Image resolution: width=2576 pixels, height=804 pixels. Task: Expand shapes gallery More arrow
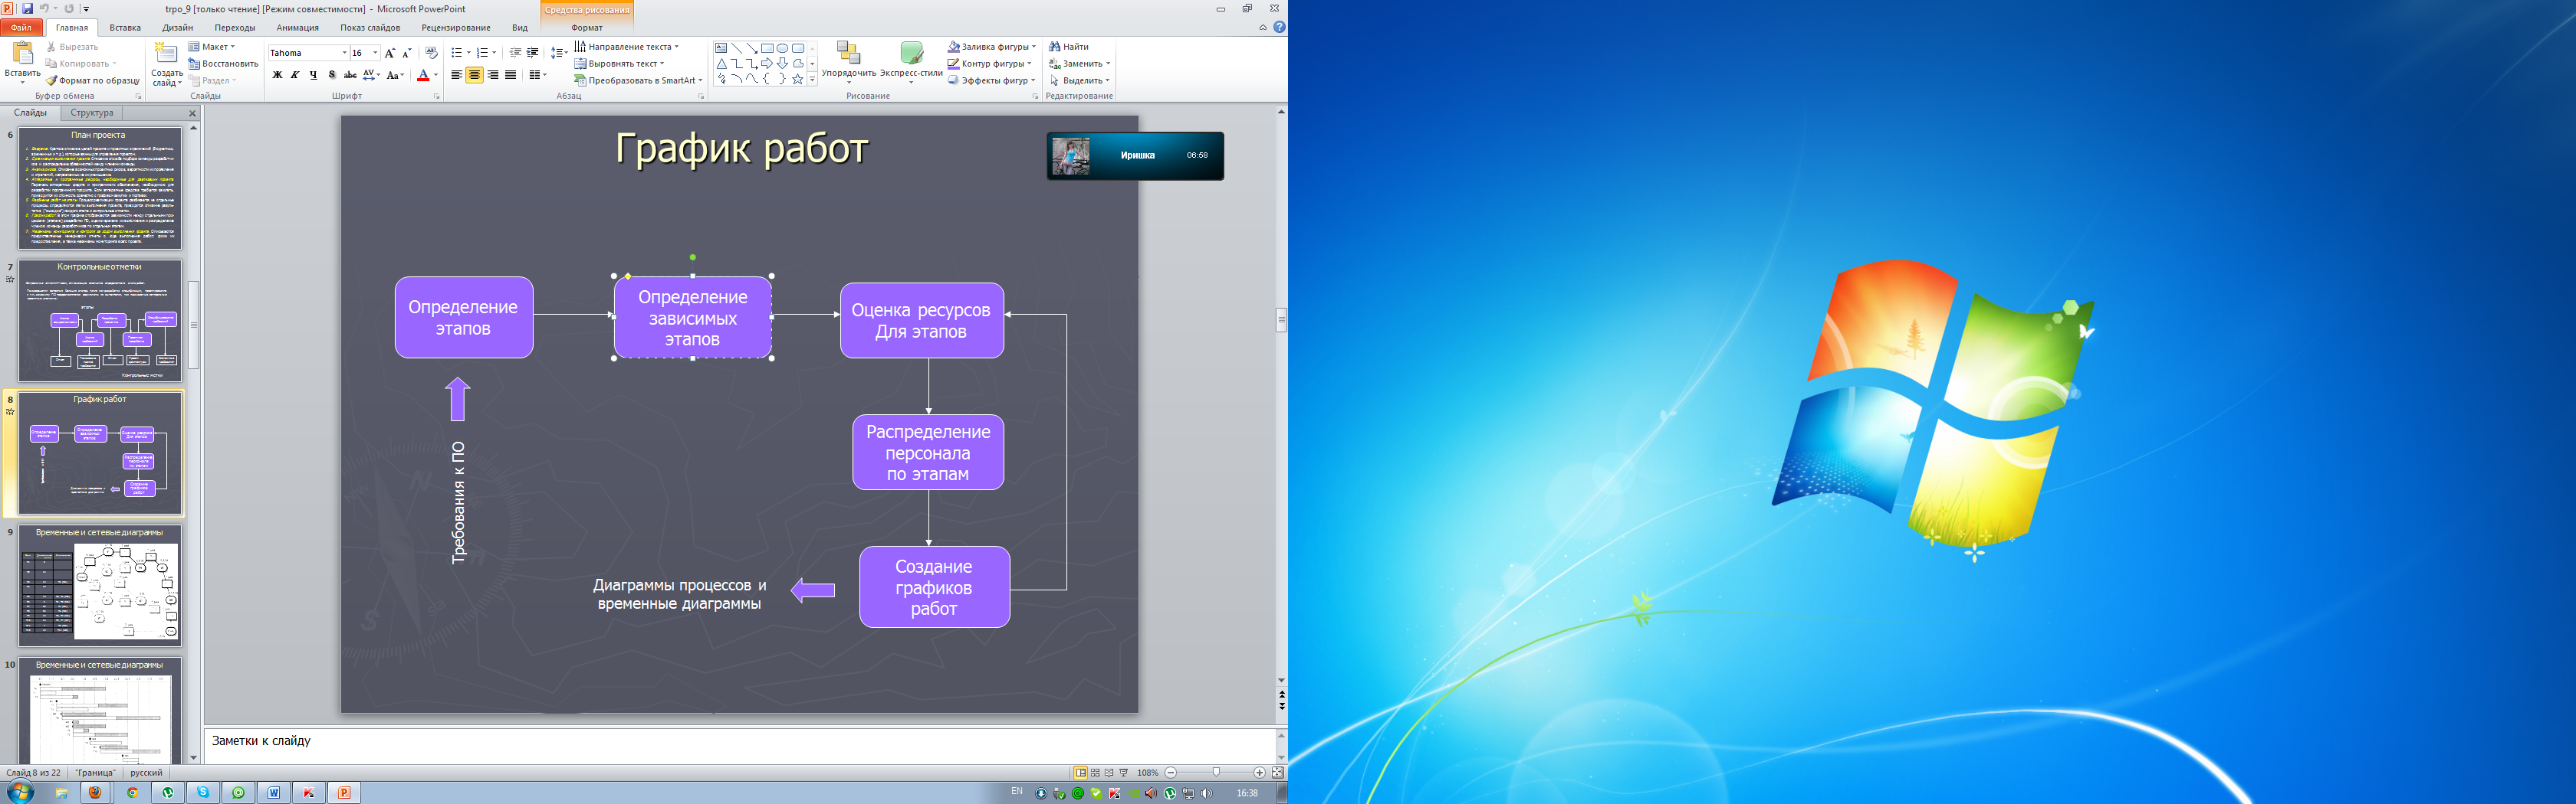tap(812, 80)
